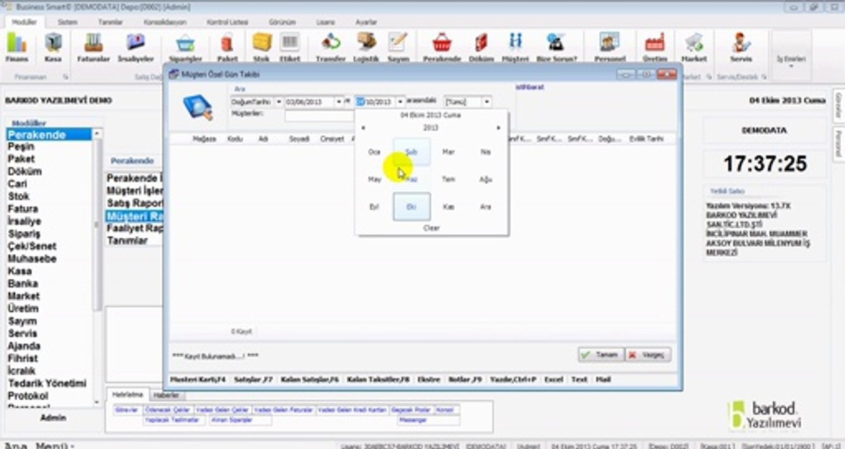Screen dimensions: 845x449
Task: Select Mar month in calendar
Action: pyautogui.click(x=448, y=152)
